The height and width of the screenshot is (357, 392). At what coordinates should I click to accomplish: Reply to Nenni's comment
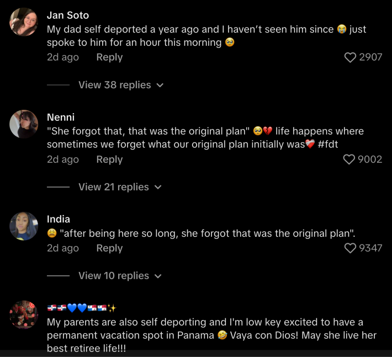(x=109, y=159)
